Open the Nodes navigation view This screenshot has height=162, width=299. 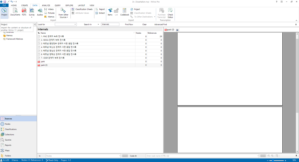18,124
